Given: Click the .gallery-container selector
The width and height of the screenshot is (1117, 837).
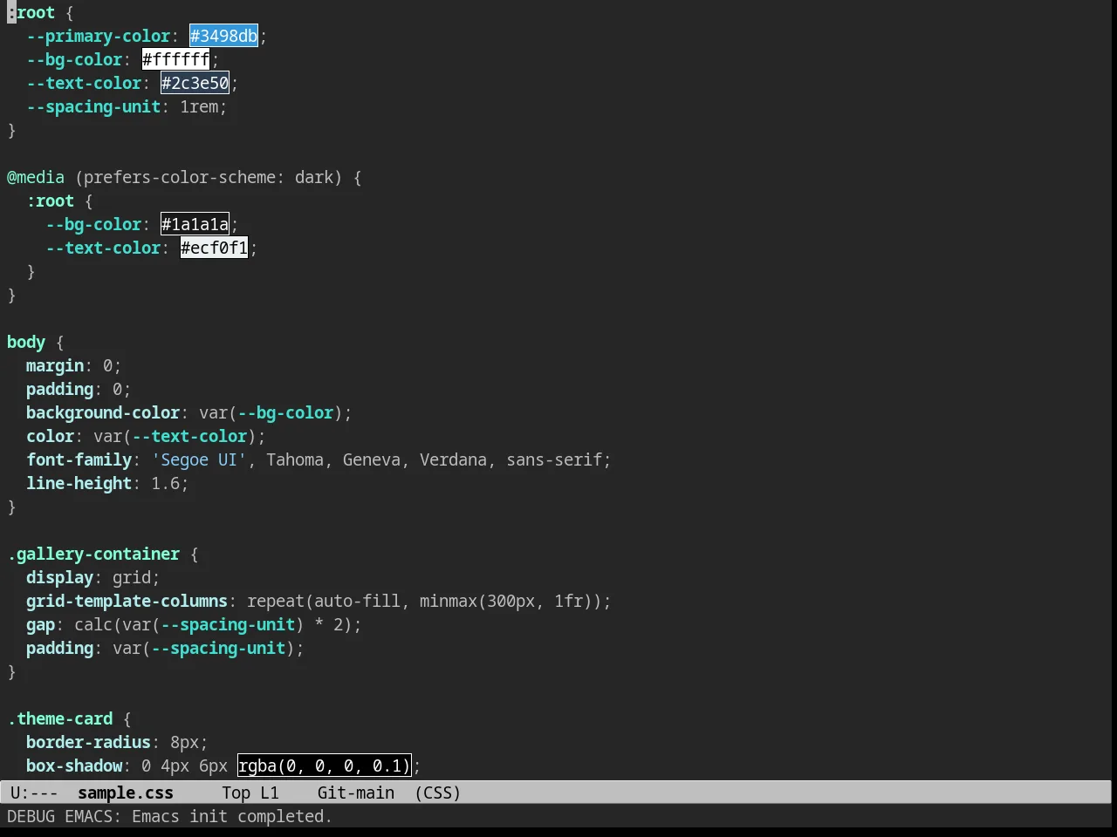Looking at the screenshot, I should 93,554.
